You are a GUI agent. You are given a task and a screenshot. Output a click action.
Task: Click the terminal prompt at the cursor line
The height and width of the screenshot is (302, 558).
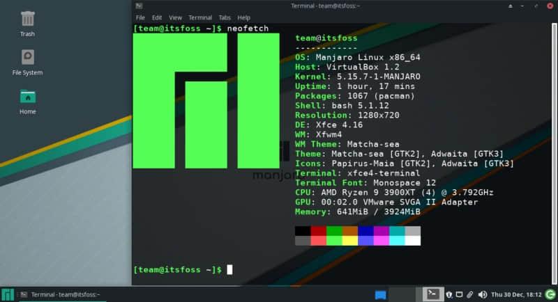tap(229, 269)
